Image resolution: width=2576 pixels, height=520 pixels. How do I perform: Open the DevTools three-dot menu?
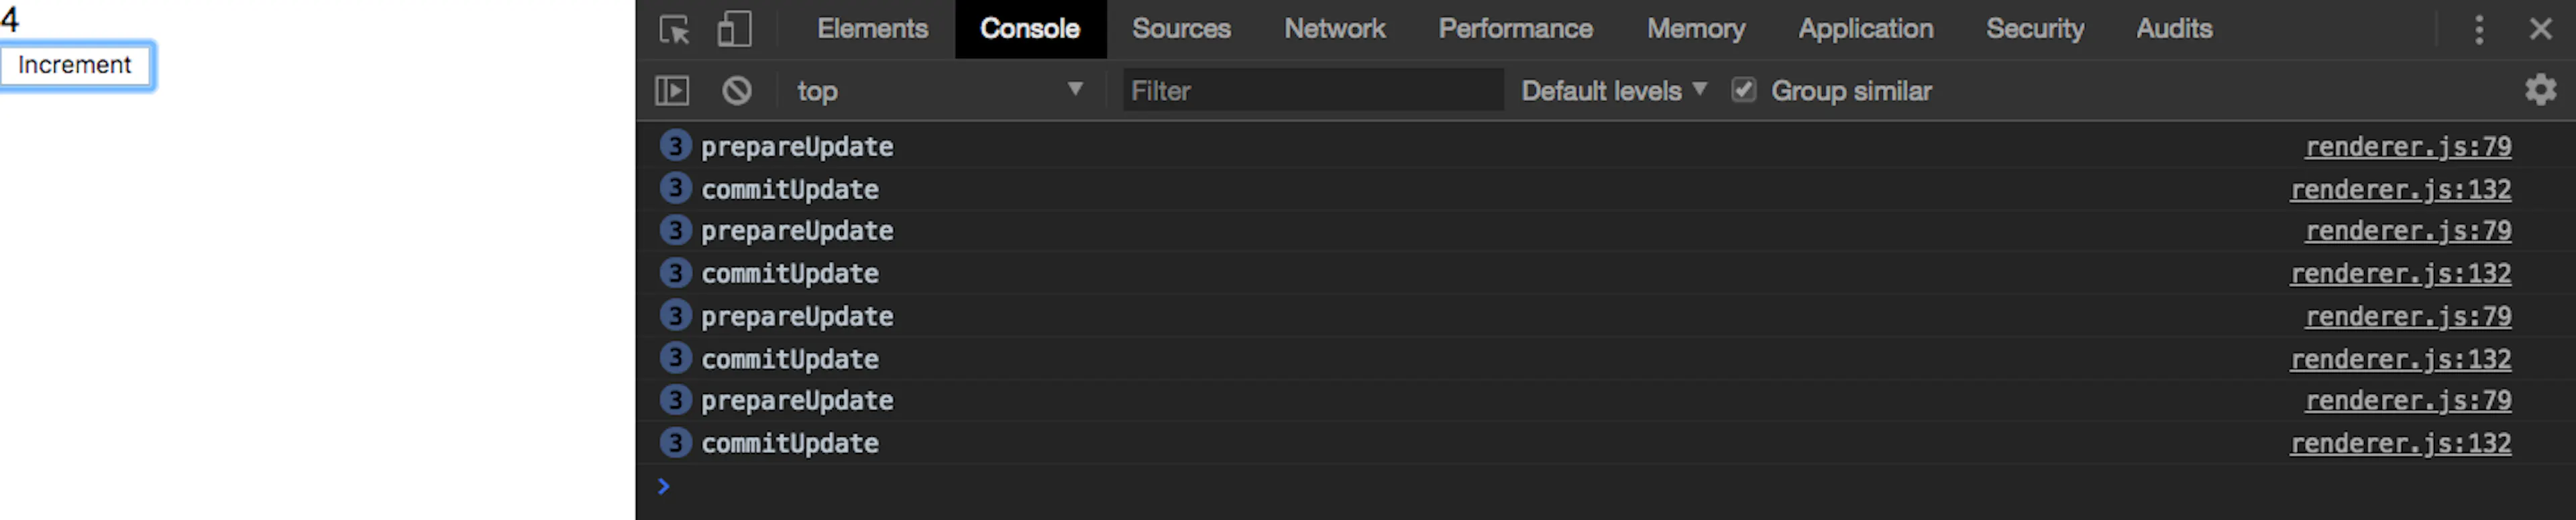tap(2478, 29)
